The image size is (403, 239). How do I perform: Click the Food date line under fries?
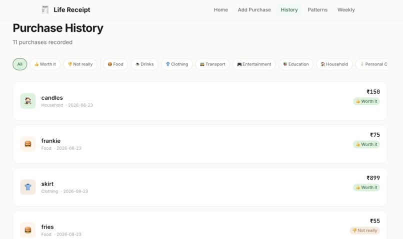(61, 235)
